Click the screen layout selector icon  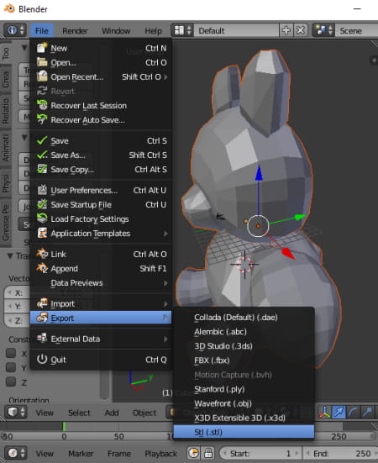(x=182, y=30)
